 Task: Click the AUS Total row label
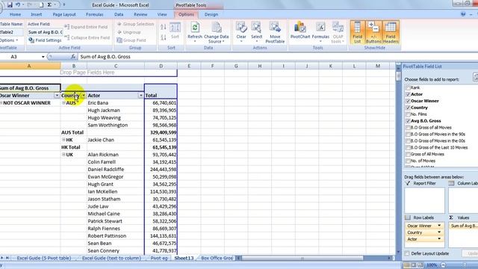(72, 132)
